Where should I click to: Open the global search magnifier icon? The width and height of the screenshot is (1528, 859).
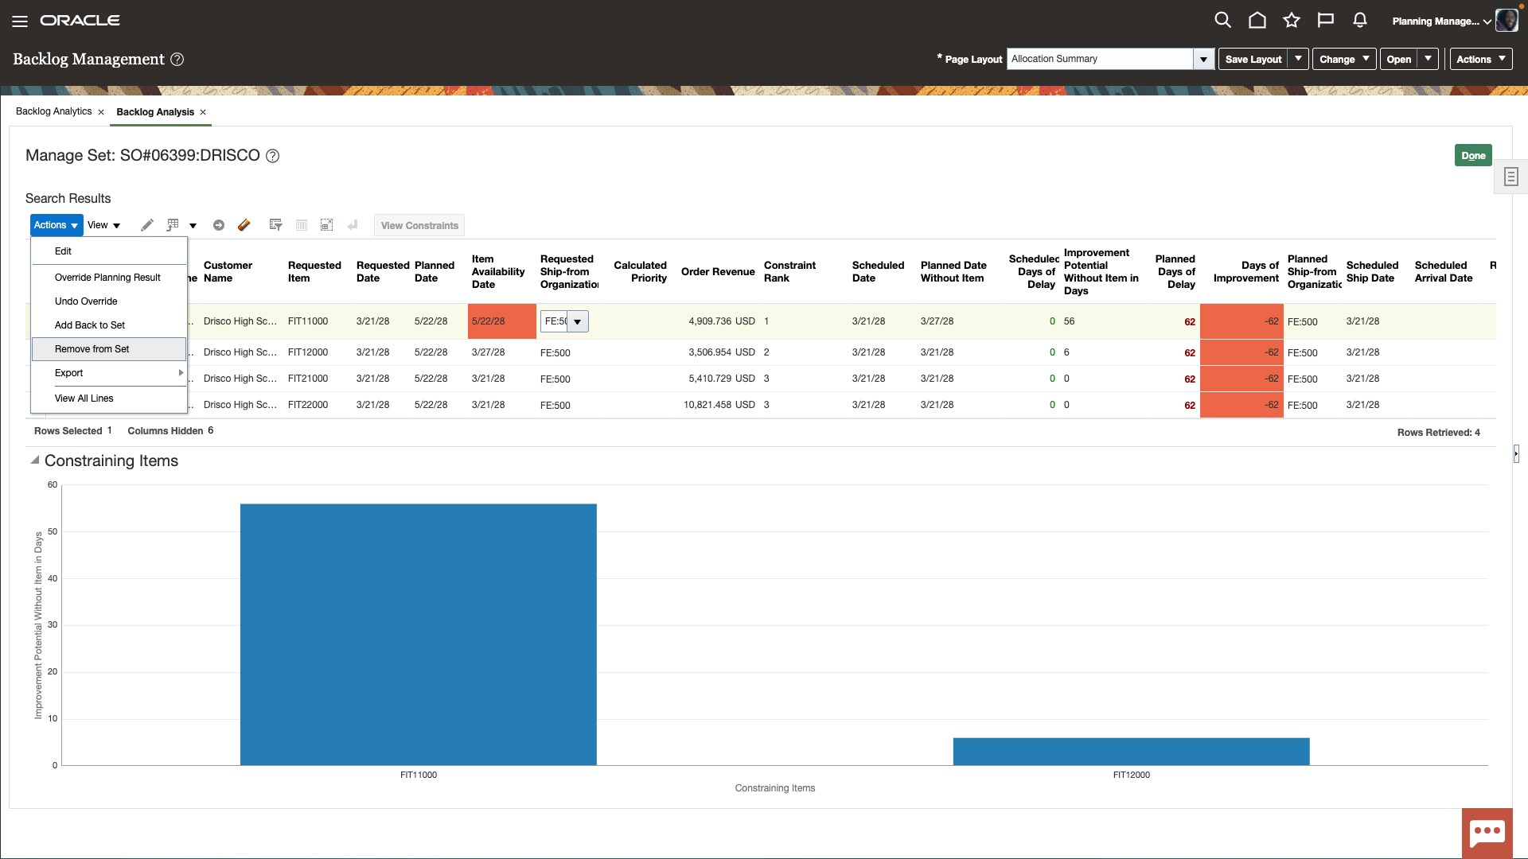coord(1223,20)
